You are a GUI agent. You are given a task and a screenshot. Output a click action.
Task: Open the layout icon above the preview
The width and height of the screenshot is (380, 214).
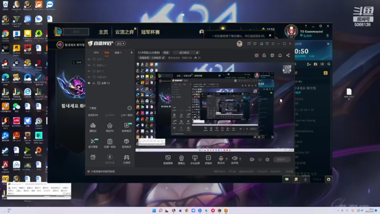(x=272, y=55)
